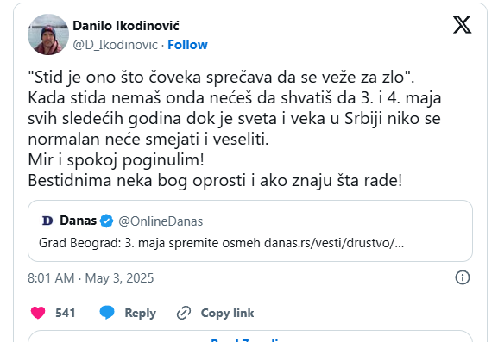Image resolution: width=498 pixels, height=342 pixels.
Task: Like the tweet with the heart icon
Action: 38,313
